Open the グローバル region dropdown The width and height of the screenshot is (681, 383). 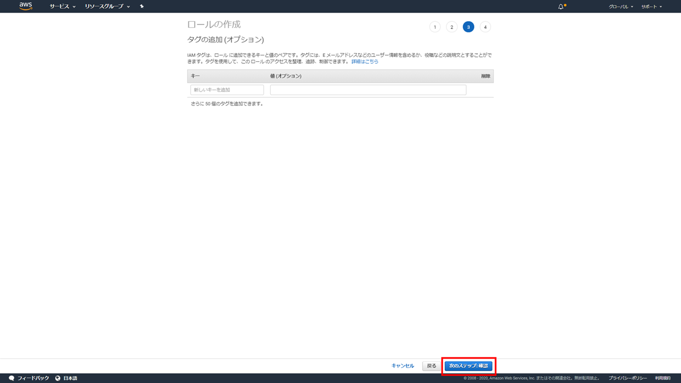click(620, 6)
